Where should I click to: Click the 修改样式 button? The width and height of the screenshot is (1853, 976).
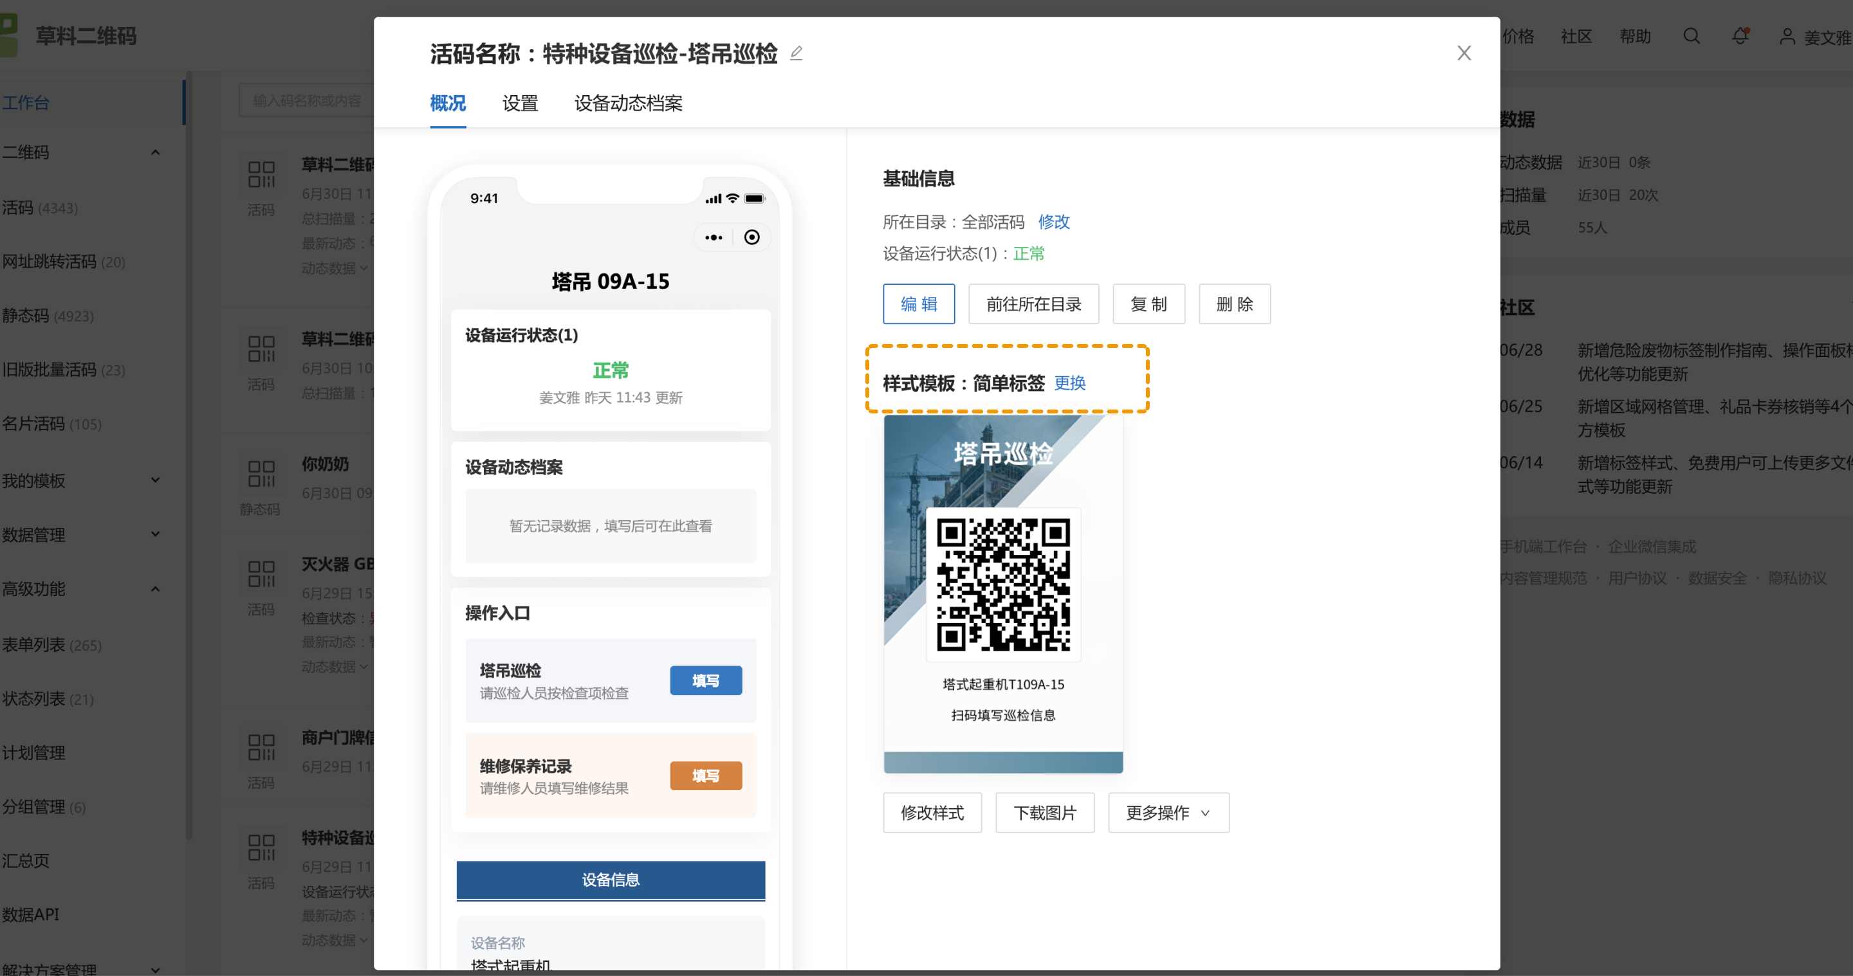coord(932,813)
